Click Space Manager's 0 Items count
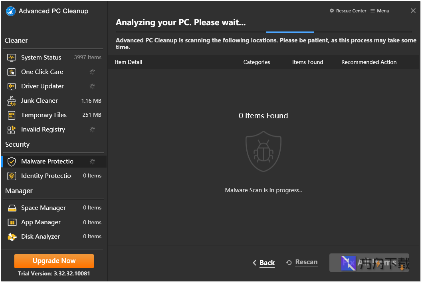The height and width of the screenshot is (283, 422). [92, 208]
